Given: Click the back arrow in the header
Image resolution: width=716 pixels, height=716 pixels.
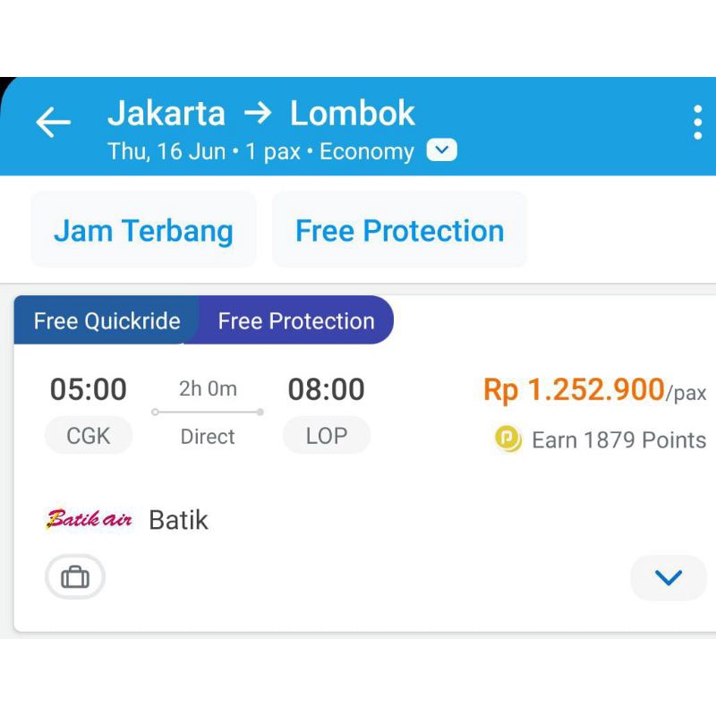Looking at the screenshot, I should click(x=53, y=123).
